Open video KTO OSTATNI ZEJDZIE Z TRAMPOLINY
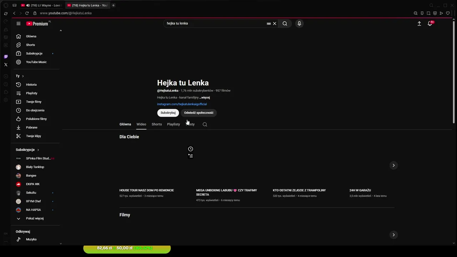This screenshot has width=457, height=257. pos(299,190)
